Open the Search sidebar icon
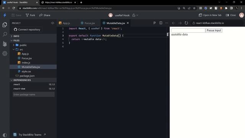245x138 pixels. pos(5,34)
